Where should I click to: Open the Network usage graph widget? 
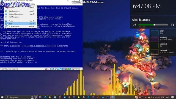[155, 52]
